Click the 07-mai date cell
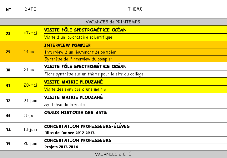Screen dimensions: 227x158 [x=30, y=33]
